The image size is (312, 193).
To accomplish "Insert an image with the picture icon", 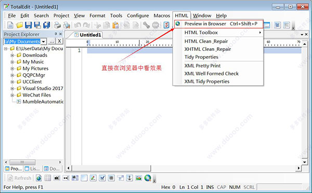I will point(139,178).
